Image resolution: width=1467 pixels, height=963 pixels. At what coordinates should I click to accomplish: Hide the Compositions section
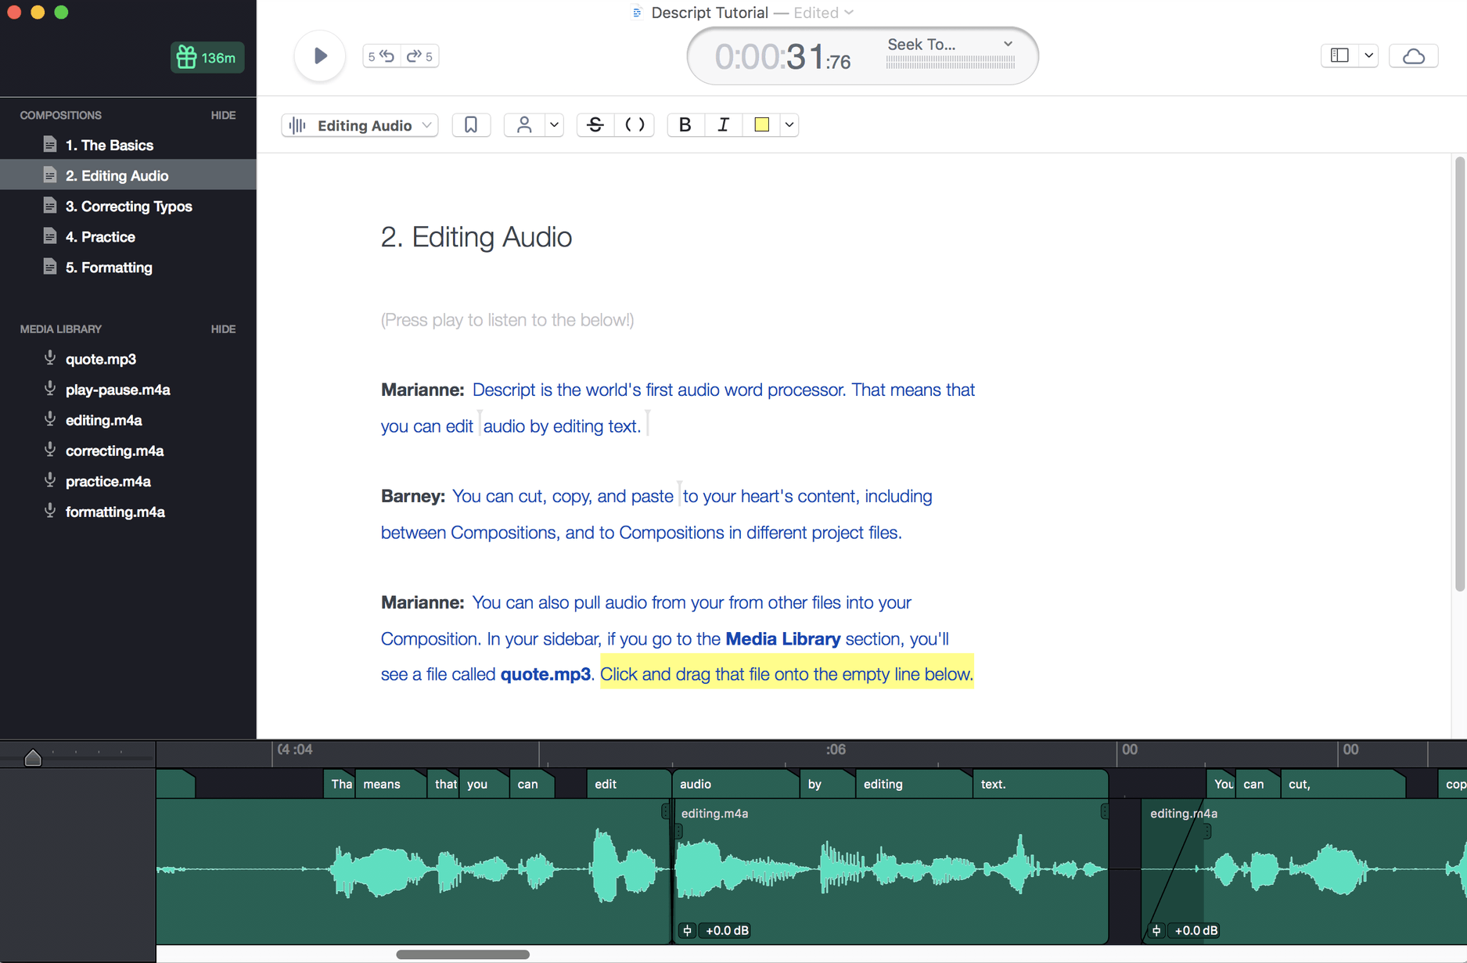(x=223, y=115)
